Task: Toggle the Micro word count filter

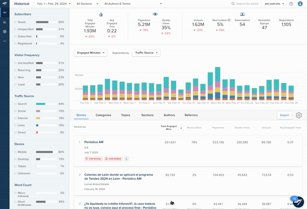Action: coord(15,193)
